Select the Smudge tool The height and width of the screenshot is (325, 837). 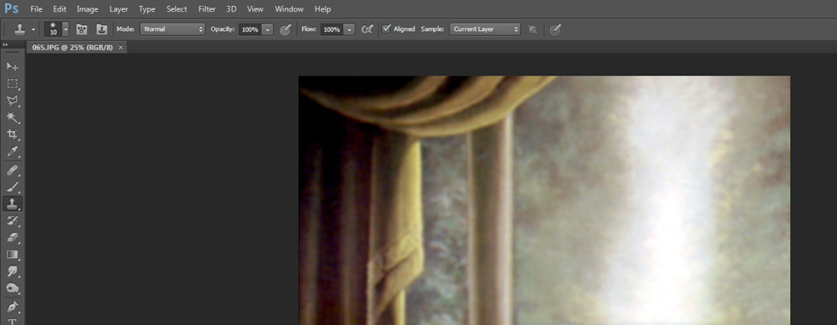coord(13,271)
